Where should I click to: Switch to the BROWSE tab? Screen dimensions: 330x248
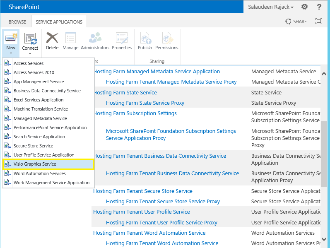point(17,22)
